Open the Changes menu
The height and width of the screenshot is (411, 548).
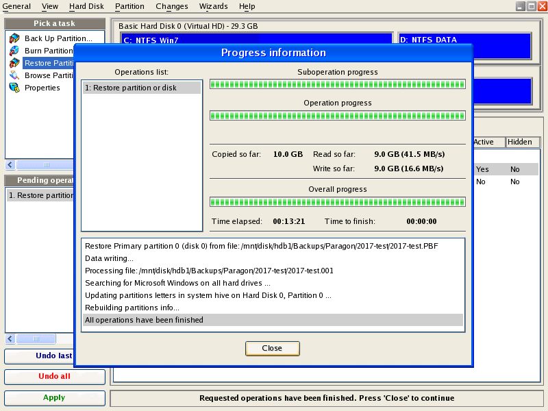(171, 6)
